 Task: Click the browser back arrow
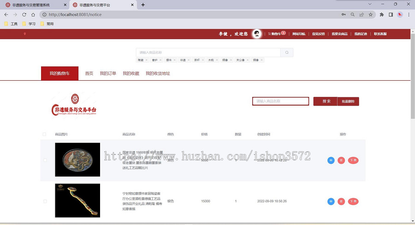[6, 15]
